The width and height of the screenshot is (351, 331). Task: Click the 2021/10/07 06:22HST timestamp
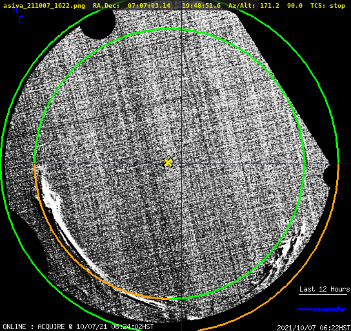pyautogui.click(x=314, y=327)
